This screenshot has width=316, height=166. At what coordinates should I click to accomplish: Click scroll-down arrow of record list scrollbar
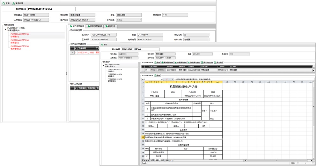pos(313,71)
